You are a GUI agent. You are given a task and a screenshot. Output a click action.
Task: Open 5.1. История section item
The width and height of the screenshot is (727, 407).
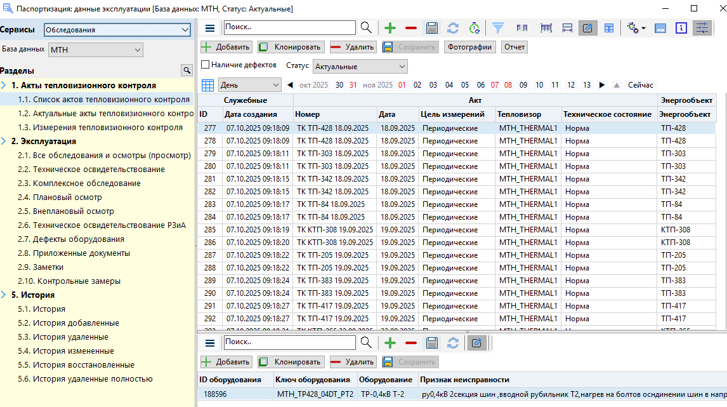[41, 309]
